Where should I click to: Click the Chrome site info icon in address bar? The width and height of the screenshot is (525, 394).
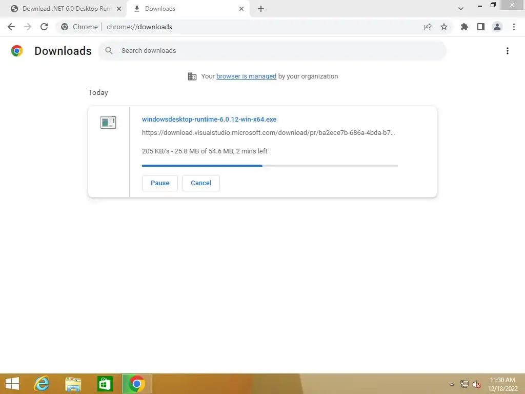[x=65, y=27]
